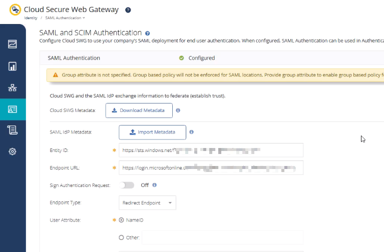This screenshot has width=384, height=252.
Task: Click the Import Metadata button
Action: tap(152, 132)
